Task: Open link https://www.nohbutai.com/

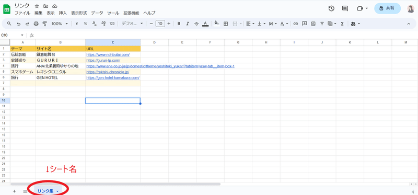Action: pos(108,55)
